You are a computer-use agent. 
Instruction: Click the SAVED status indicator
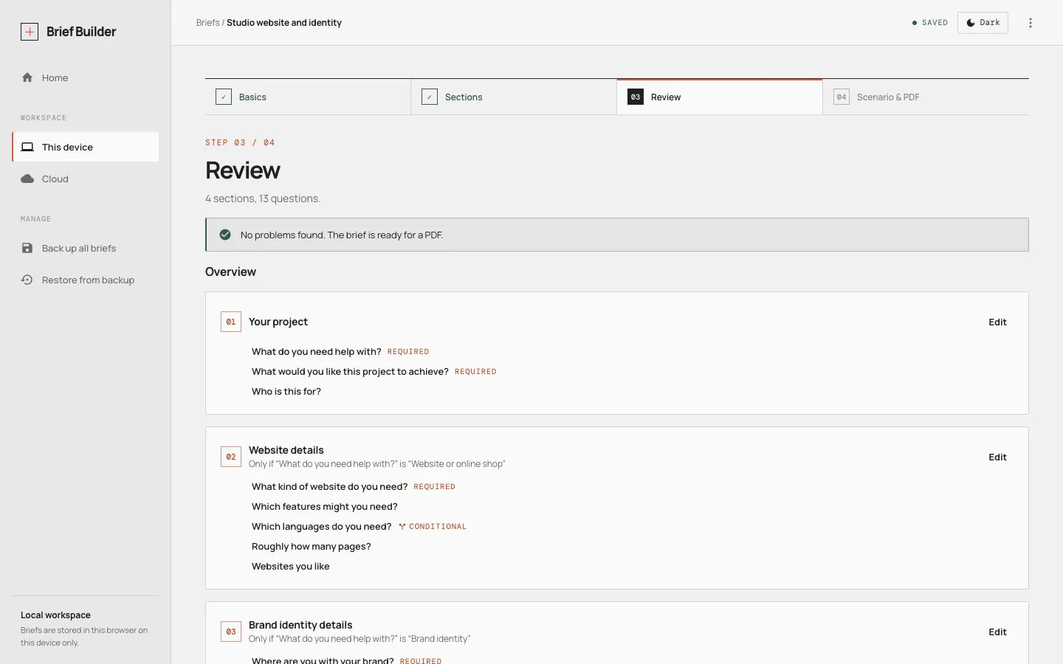tap(930, 23)
